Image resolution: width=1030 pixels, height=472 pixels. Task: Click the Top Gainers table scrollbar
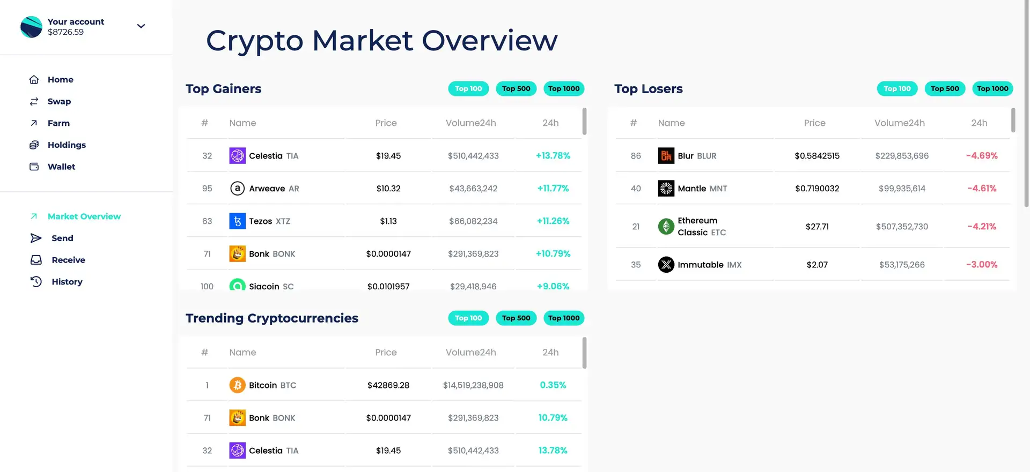tap(584, 122)
